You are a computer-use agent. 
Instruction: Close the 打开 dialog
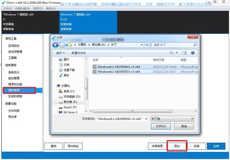pos(193,37)
